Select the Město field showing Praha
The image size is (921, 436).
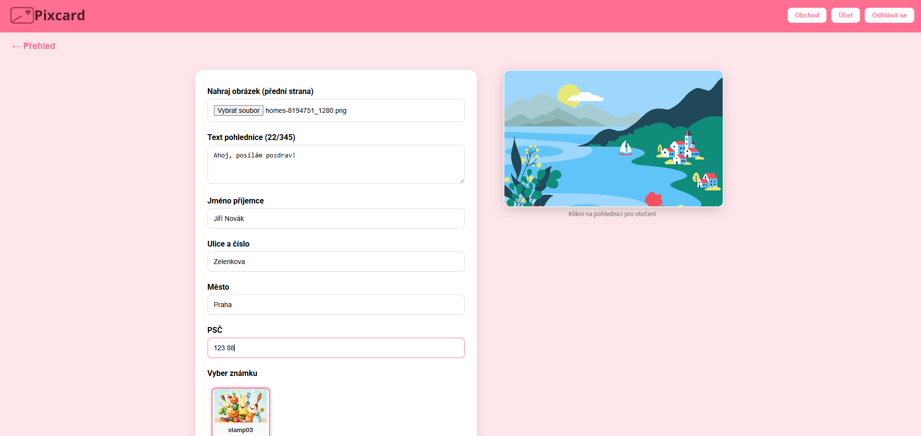(x=336, y=305)
